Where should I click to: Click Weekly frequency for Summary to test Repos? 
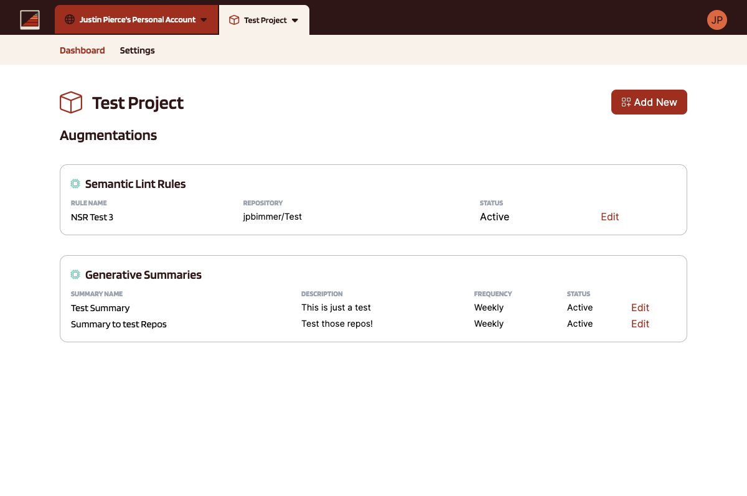pos(489,324)
